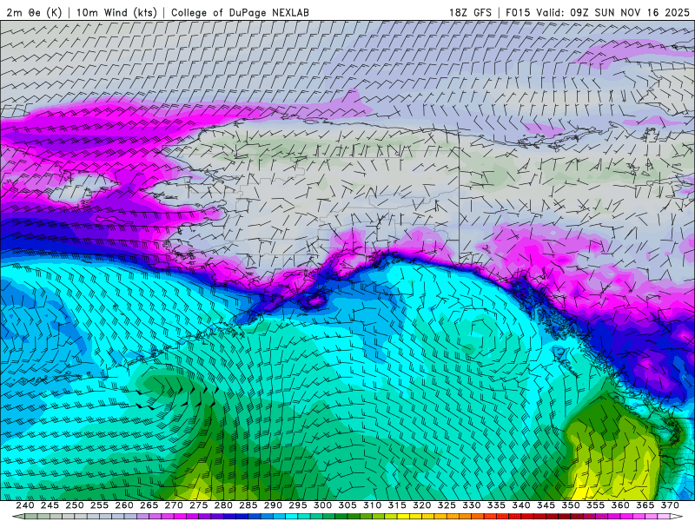This screenshot has height=521, width=695.
Task: Click the "Valid: 09Z SUN NOV 16 2025" text
Action: pos(613,12)
